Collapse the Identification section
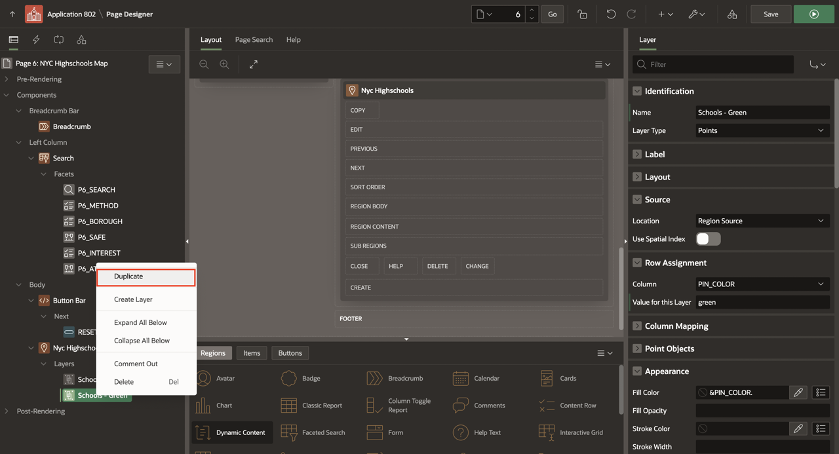Viewport: 839px width, 454px height. tap(637, 91)
